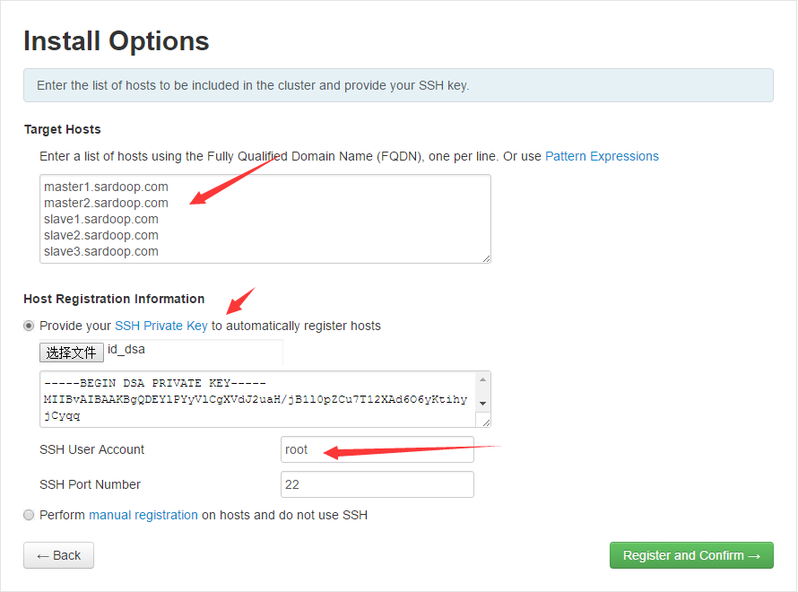
Task: Focus the SSH User Account field
Action: coord(377,449)
